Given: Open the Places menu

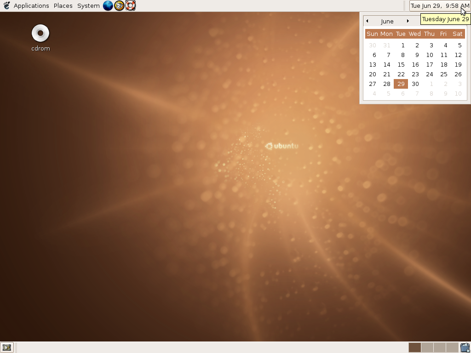Looking at the screenshot, I should (63, 6).
